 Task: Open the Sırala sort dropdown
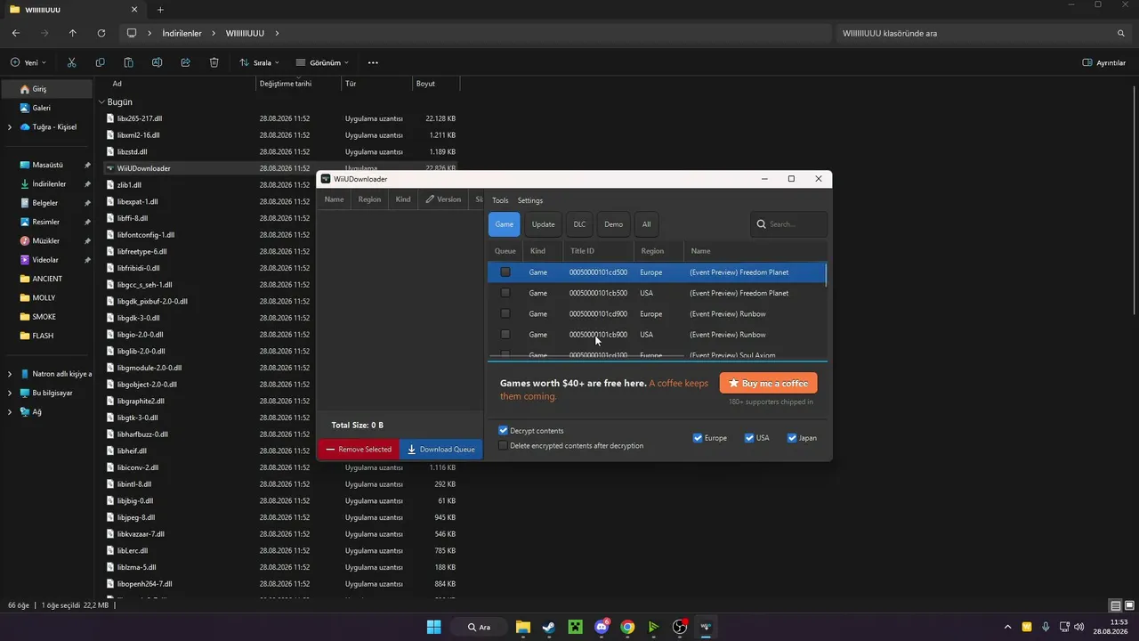[259, 63]
